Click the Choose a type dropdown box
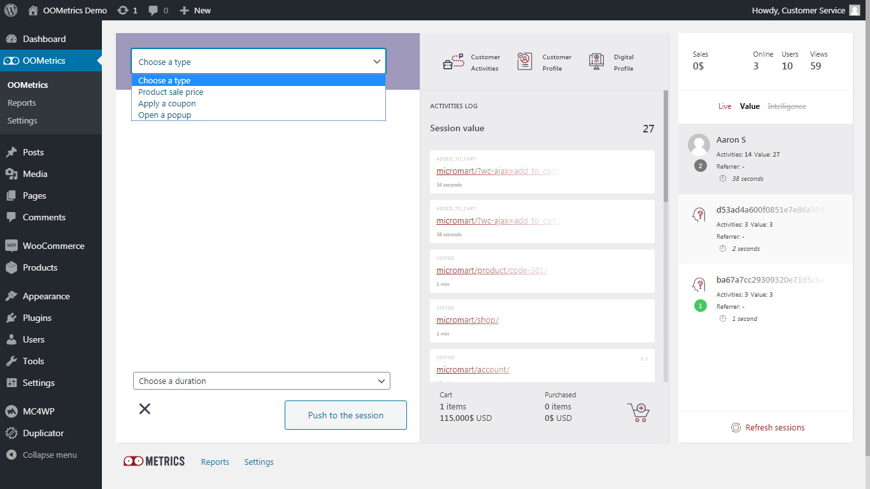Screen dimensions: 870x489 [x=259, y=62]
